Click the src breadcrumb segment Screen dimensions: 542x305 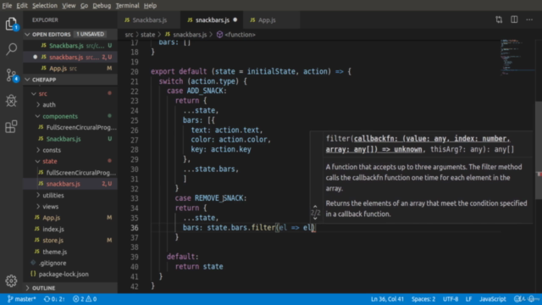[129, 35]
